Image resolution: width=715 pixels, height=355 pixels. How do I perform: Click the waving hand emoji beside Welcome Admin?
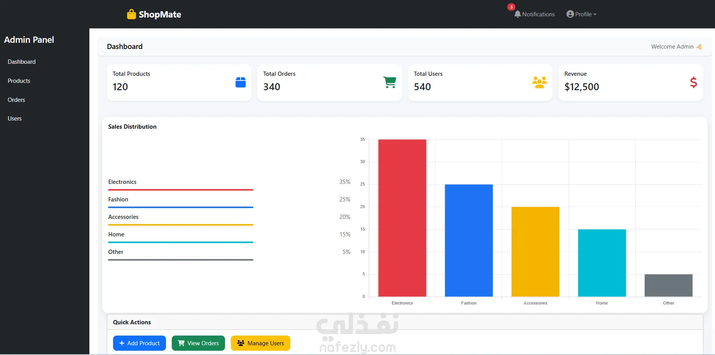(699, 47)
